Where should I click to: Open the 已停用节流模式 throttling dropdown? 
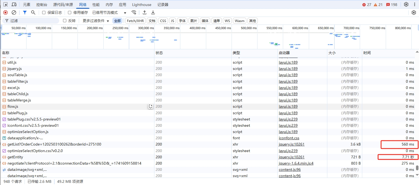(109, 13)
